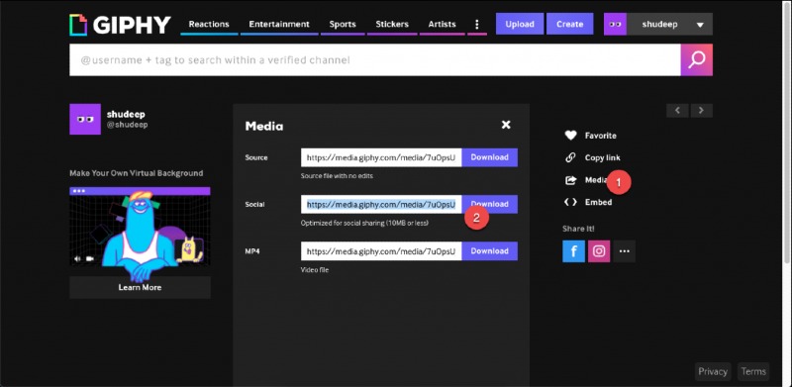Open the Artists category
This screenshot has height=387, width=792.
tap(442, 25)
